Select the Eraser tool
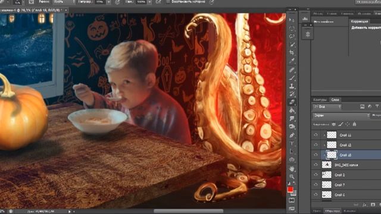Viewport: 381px width, 214px height. coord(292,102)
